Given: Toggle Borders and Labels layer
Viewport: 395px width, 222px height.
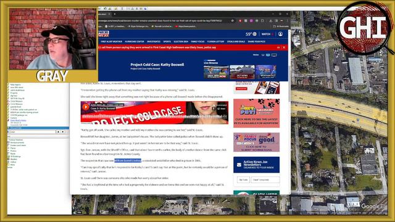Looking at the screenshot, I should click(18, 146).
